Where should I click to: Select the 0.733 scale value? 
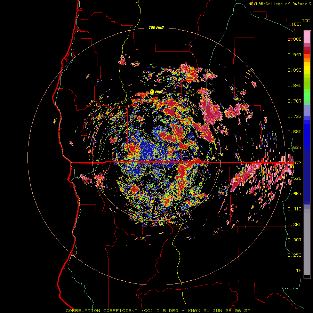click(x=295, y=117)
